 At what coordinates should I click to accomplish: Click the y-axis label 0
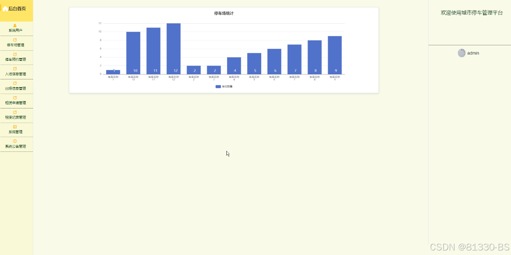click(x=100, y=74)
